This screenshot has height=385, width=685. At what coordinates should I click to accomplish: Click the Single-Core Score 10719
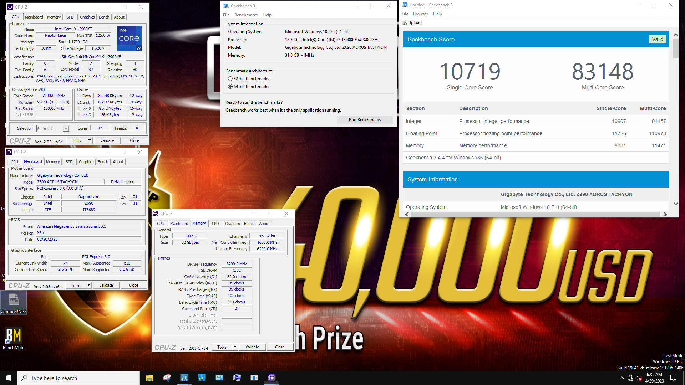[470, 72]
